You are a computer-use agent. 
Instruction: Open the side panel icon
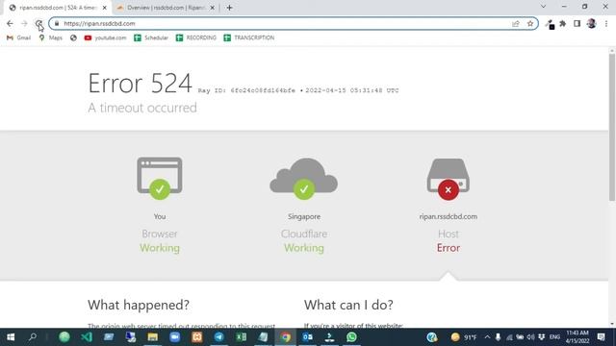[577, 24]
